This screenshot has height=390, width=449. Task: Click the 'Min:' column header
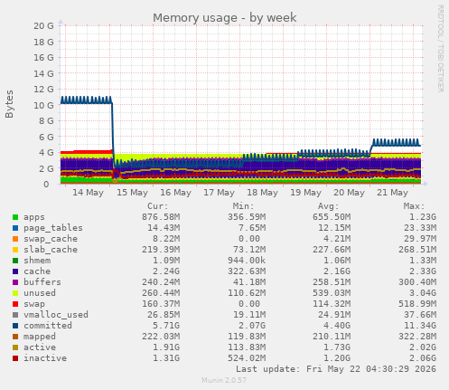(243, 206)
